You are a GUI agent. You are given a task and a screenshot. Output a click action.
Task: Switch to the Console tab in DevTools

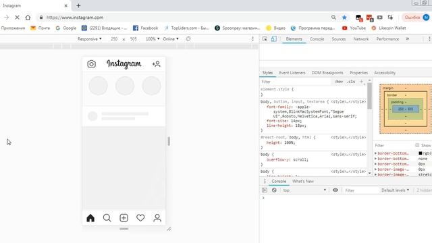[317, 39]
